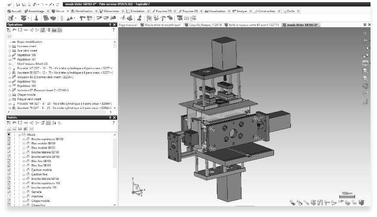Open the Coquille_flasque_112078 document tab

[203, 25]
